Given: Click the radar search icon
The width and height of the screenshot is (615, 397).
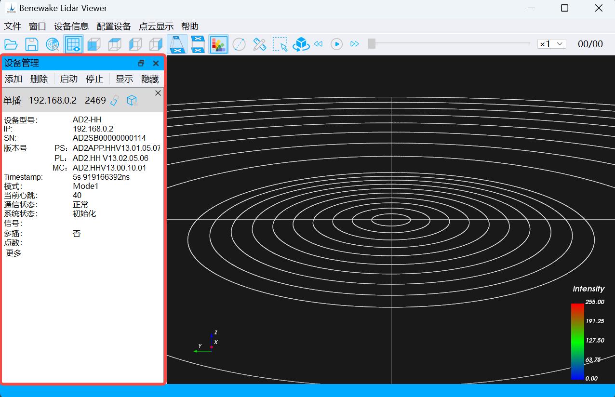Looking at the screenshot, I should tap(53, 44).
